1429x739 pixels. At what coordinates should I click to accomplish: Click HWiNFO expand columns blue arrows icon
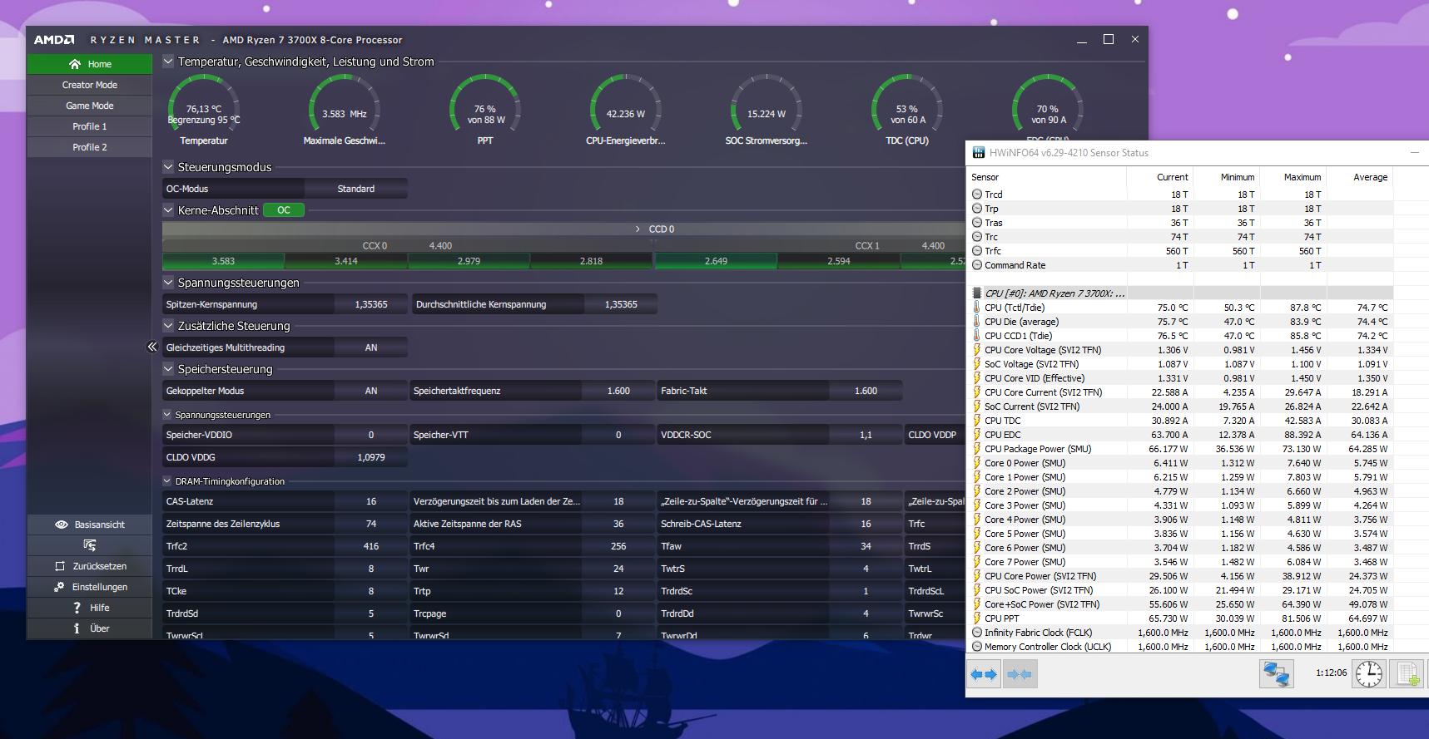[984, 674]
